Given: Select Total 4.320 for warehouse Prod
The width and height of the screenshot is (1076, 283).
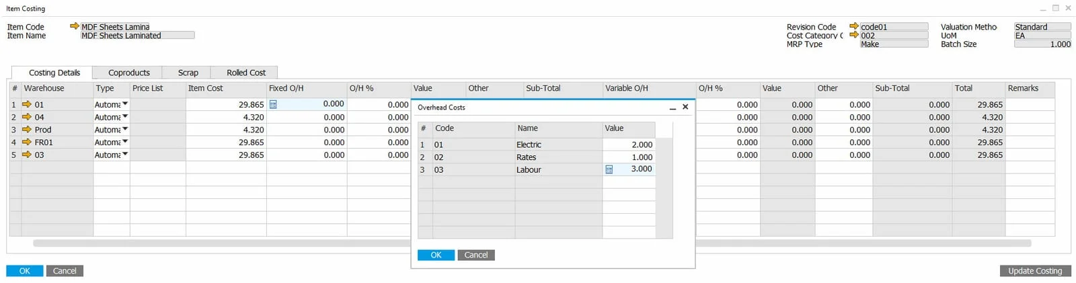Looking at the screenshot, I should pyautogui.click(x=978, y=129).
